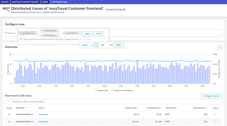227x126 pixels.
Task: Click the Configure columns button
Action: click(212, 96)
